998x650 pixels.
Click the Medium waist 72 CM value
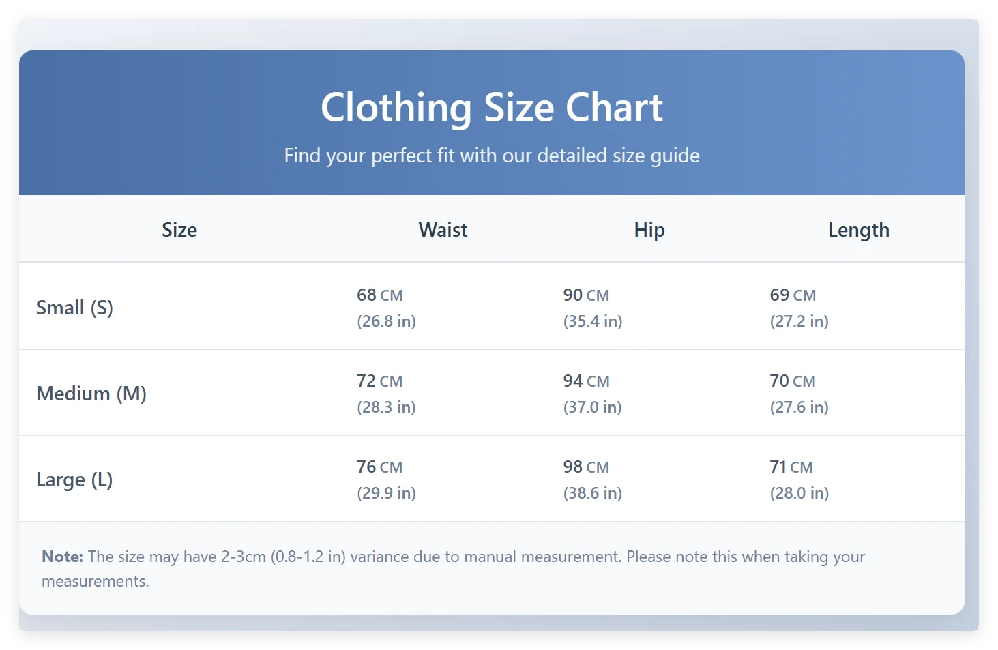click(x=380, y=381)
